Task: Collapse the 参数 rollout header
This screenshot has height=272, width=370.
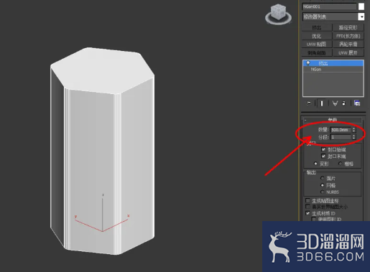Action: point(333,120)
